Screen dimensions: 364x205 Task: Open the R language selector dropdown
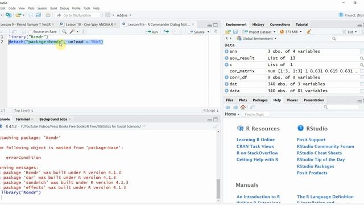228,38
